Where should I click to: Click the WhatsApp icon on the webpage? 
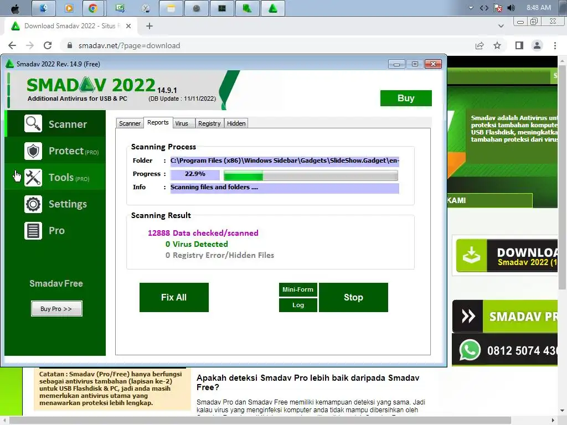470,350
